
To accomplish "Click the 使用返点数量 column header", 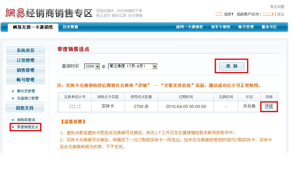I will [x=141, y=97].
